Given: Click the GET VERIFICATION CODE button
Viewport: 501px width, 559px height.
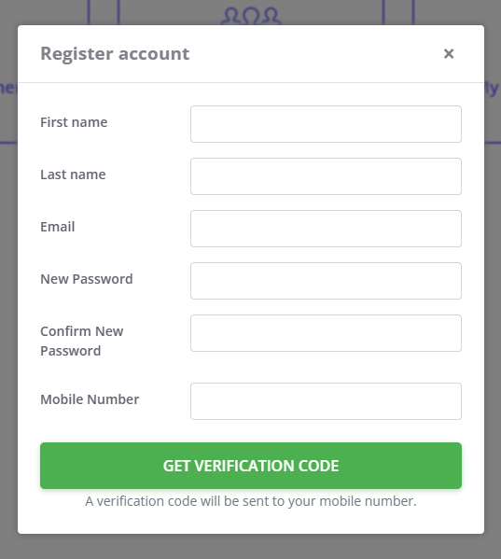Looking at the screenshot, I should point(251,466).
